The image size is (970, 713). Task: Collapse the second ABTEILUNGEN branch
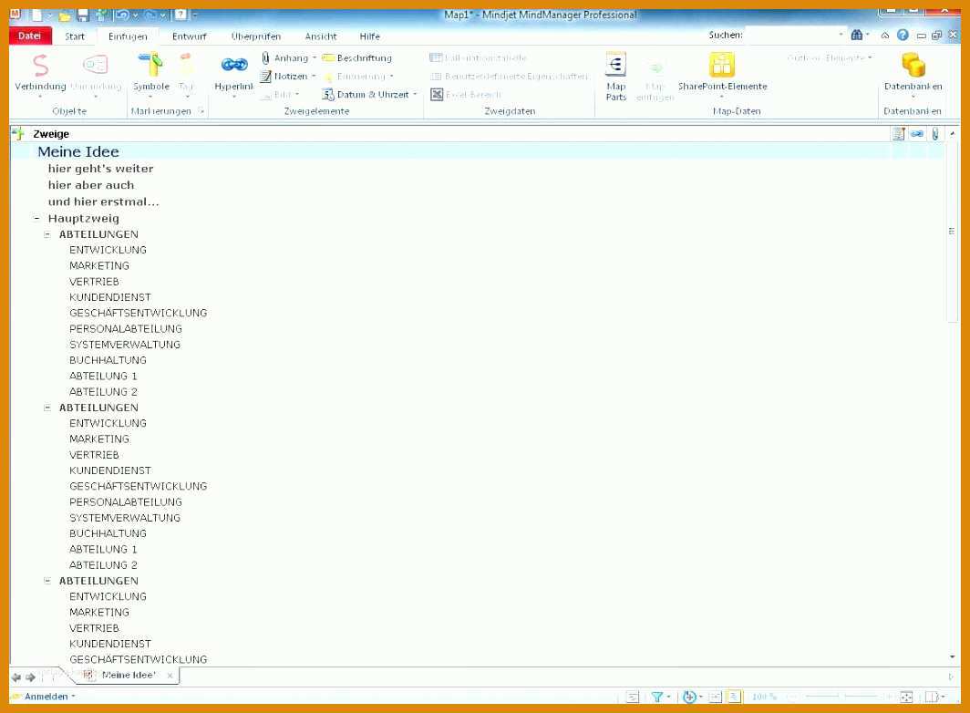click(x=47, y=408)
